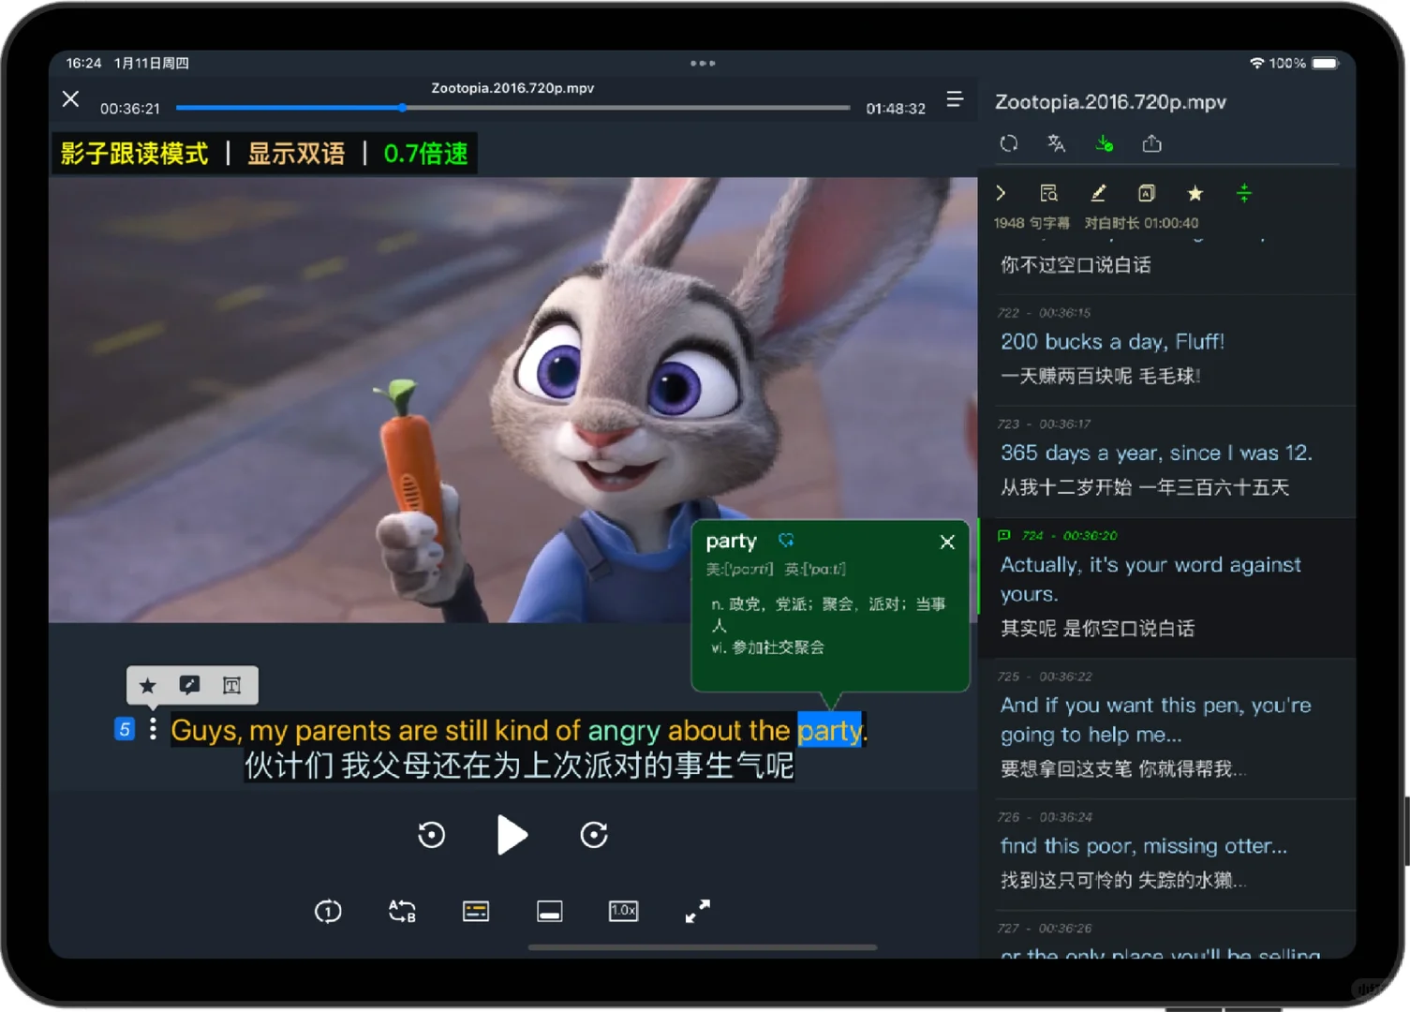Image resolution: width=1410 pixels, height=1012 pixels.
Task: Add a note using the comment icon
Action: click(x=190, y=685)
